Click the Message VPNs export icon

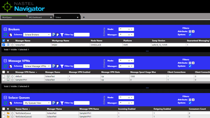click(58, 66)
